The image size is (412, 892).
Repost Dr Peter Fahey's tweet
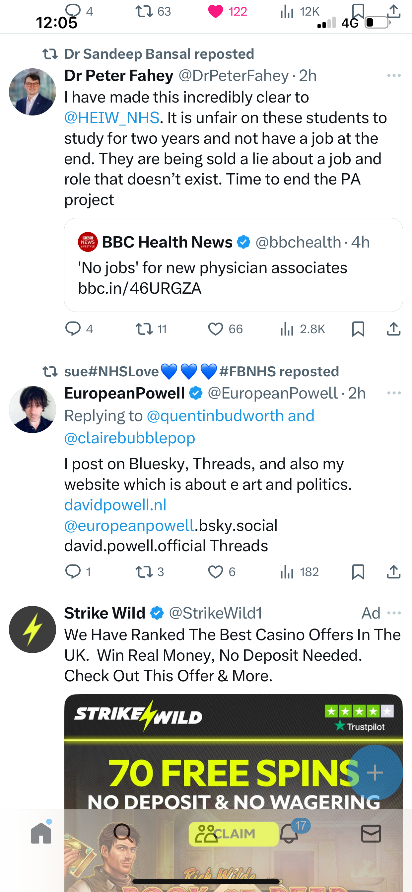tap(144, 329)
